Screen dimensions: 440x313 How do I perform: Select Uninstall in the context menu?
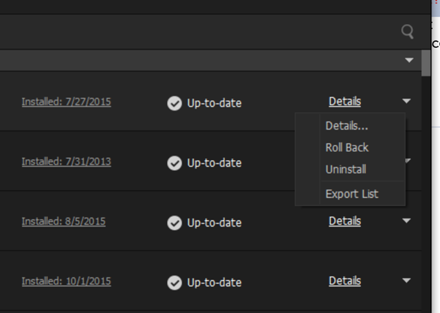coord(346,170)
